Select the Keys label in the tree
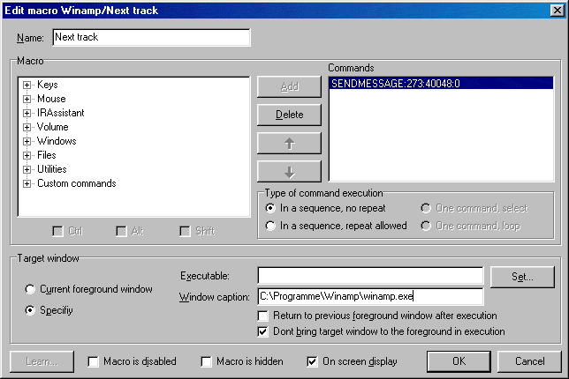Image resolution: width=569 pixels, height=379 pixels. 48,85
